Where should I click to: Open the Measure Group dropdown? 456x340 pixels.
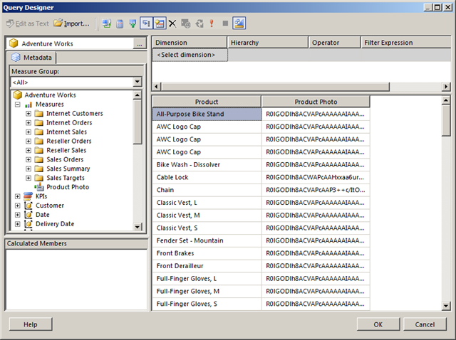[x=138, y=83]
